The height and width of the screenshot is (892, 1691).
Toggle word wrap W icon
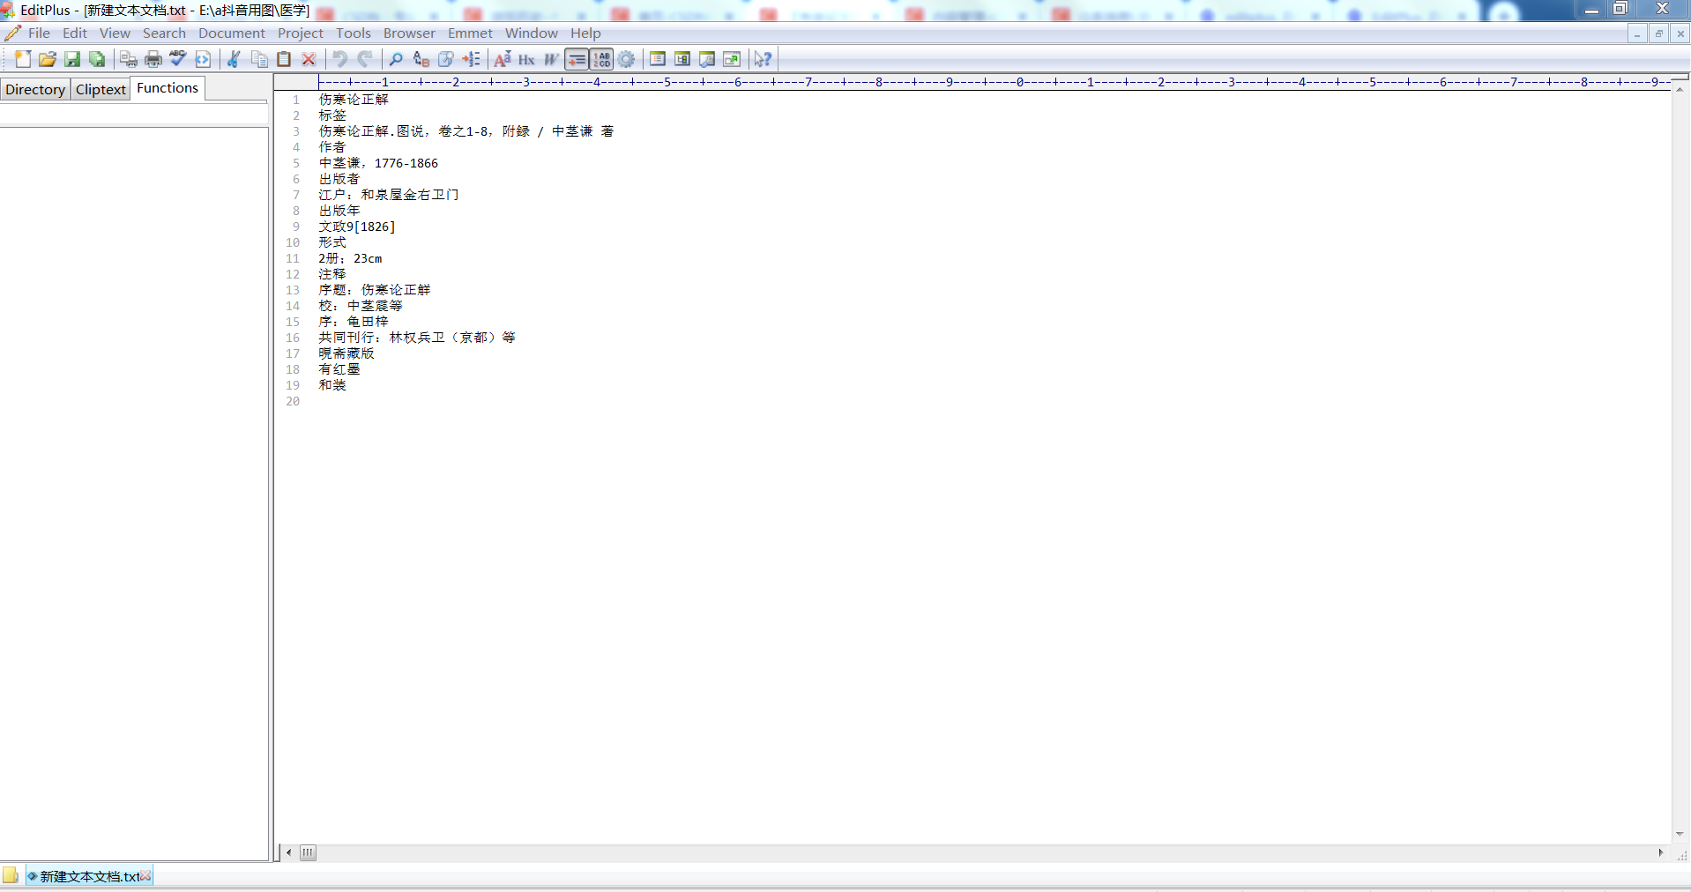(x=552, y=59)
